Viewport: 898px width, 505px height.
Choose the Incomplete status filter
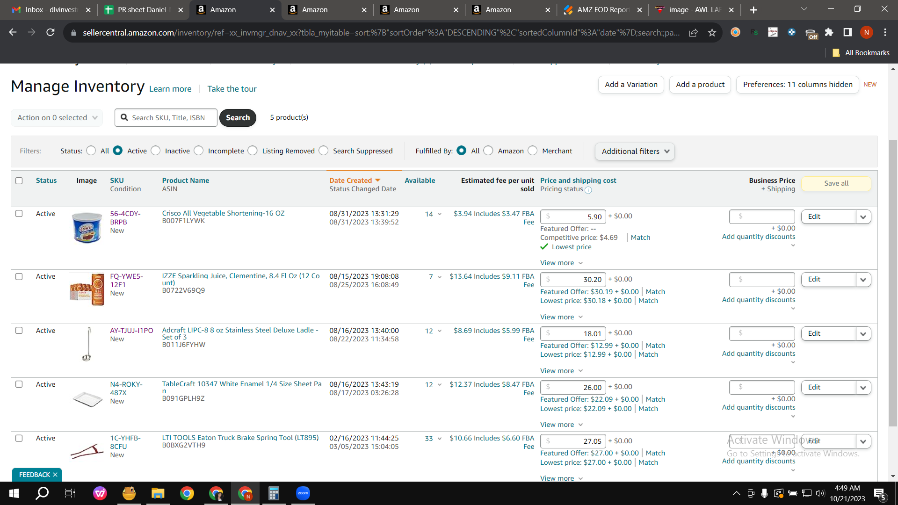[199, 151]
